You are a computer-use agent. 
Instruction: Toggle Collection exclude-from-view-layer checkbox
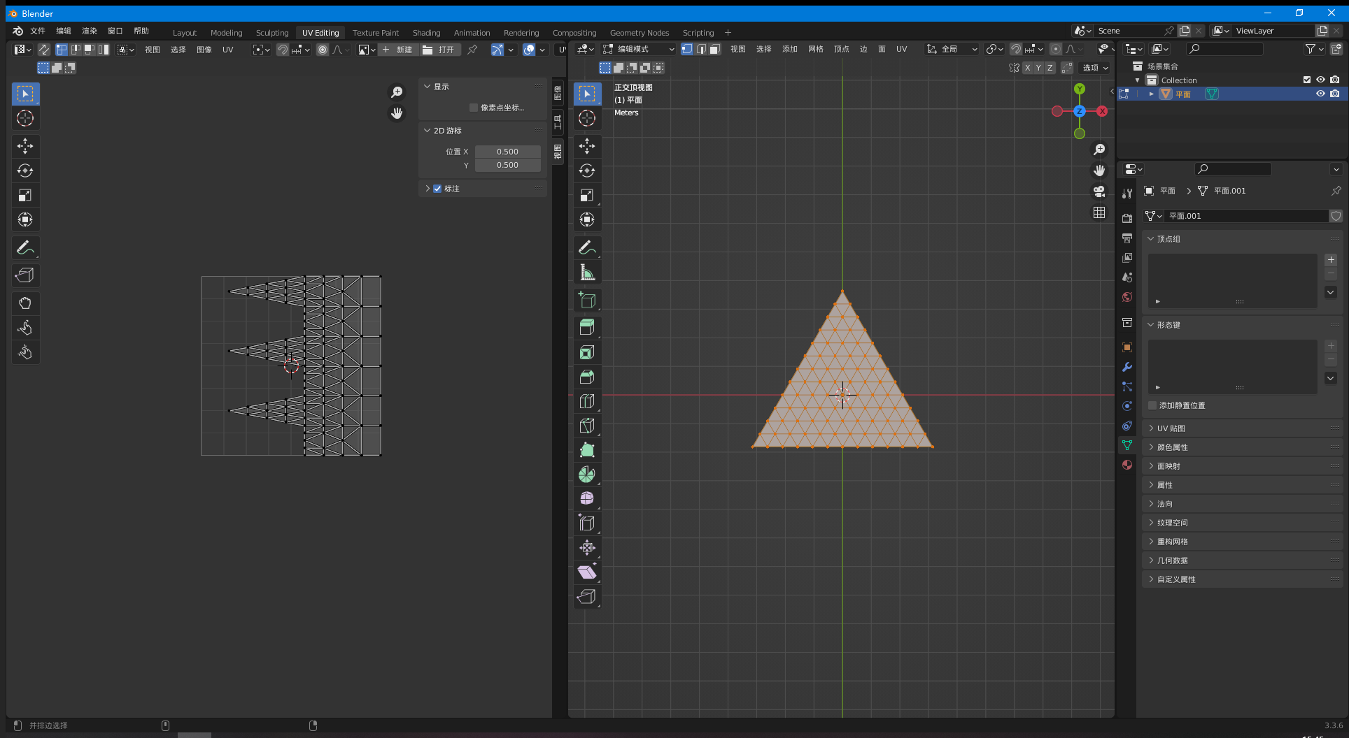coord(1307,80)
